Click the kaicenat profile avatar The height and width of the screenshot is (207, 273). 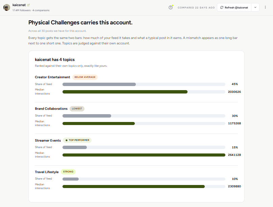point(7,7)
